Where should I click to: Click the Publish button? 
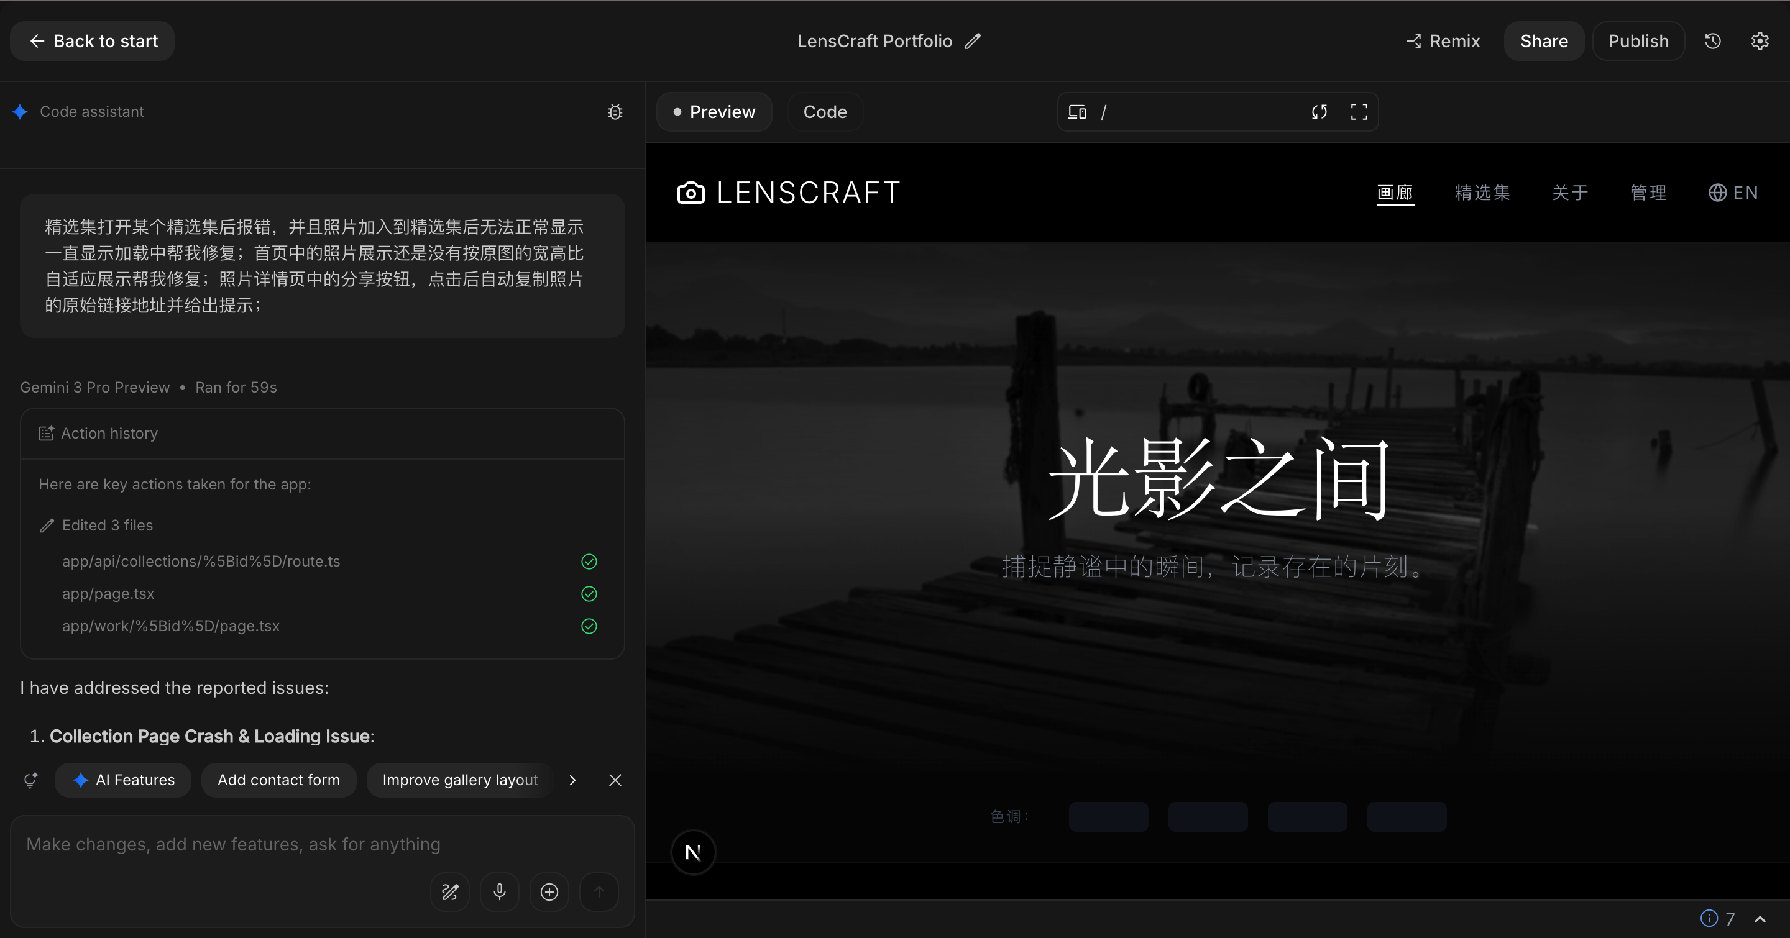[1638, 41]
